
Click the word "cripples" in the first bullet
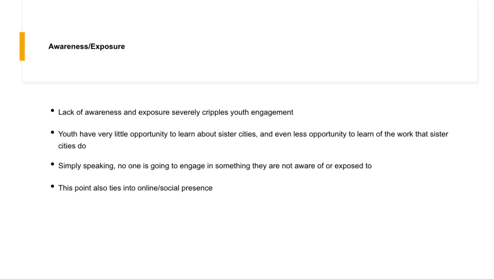click(214, 112)
